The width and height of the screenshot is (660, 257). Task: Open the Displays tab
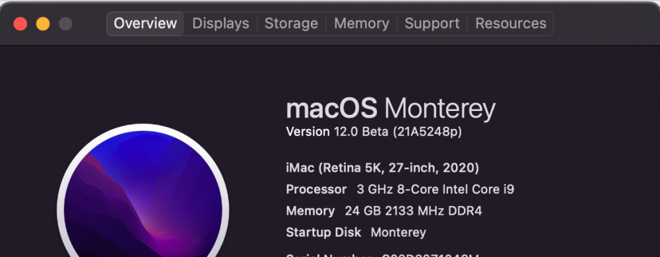pyautogui.click(x=220, y=24)
